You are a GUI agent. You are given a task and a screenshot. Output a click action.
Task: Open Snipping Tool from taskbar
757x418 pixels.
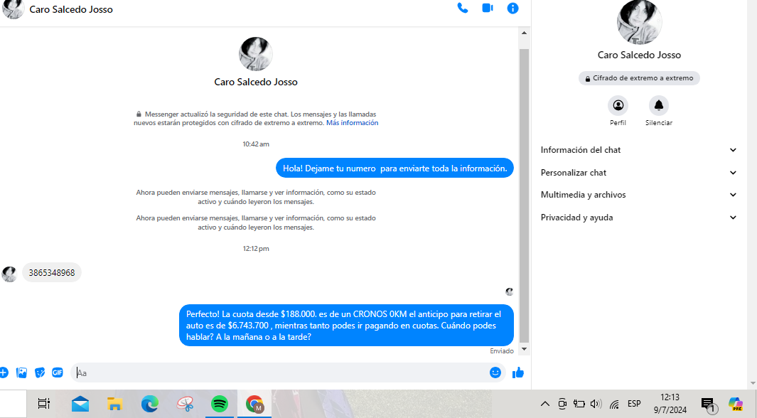coord(185,404)
